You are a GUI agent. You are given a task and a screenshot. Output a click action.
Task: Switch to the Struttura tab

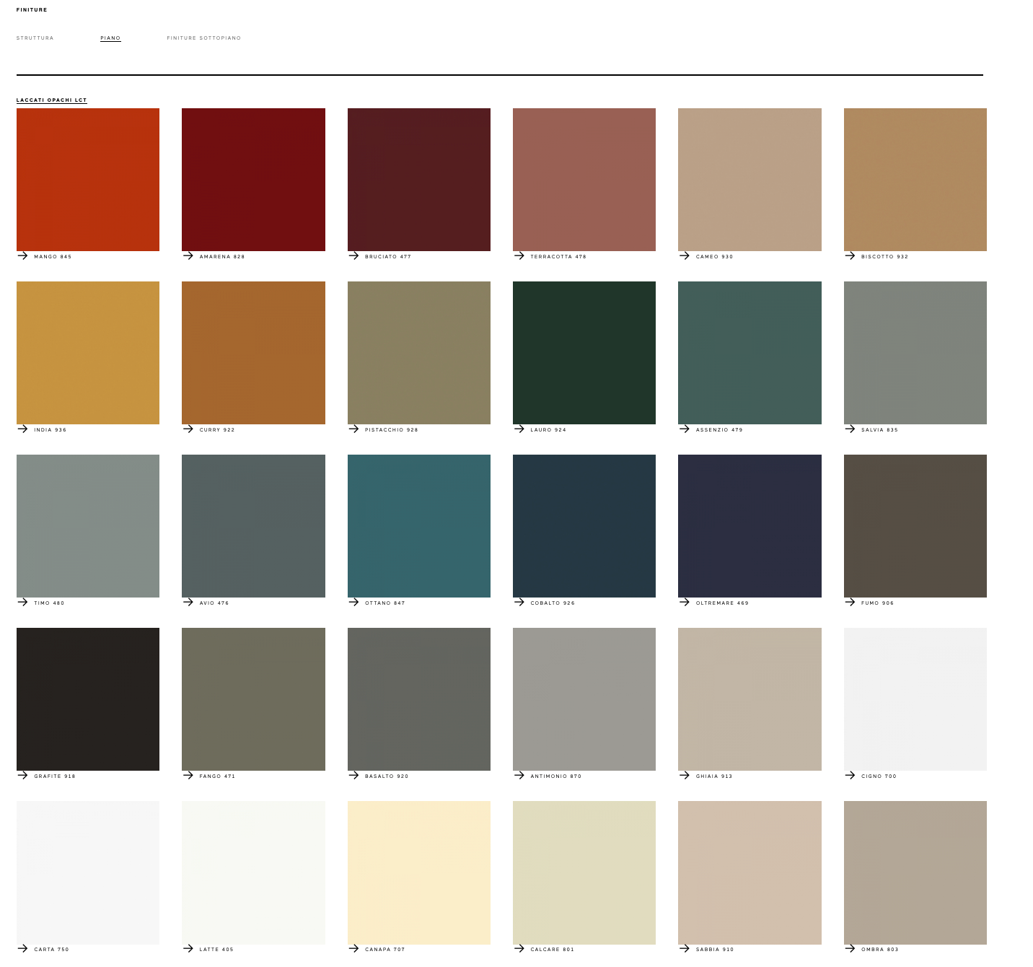[x=35, y=38]
